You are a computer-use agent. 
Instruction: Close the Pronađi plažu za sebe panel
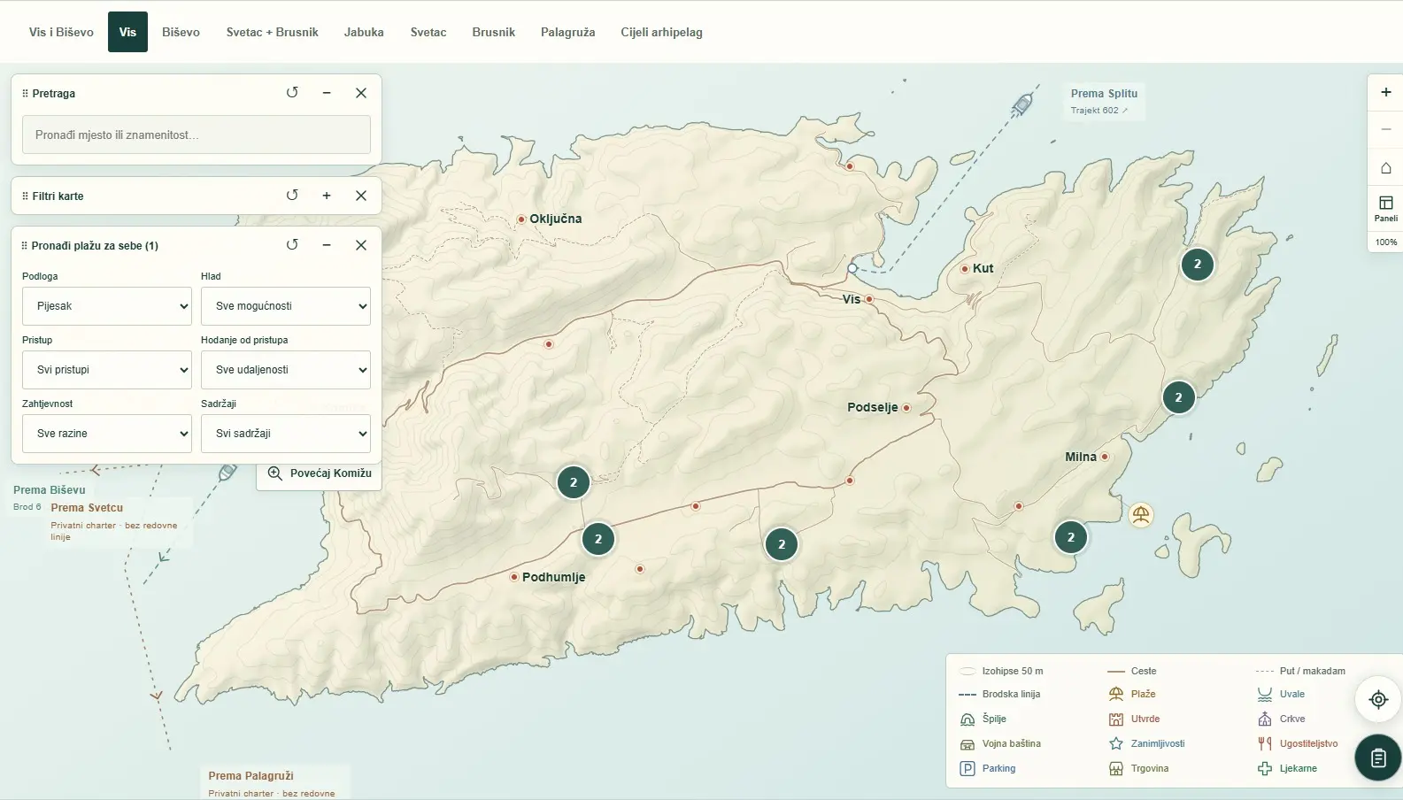361,245
